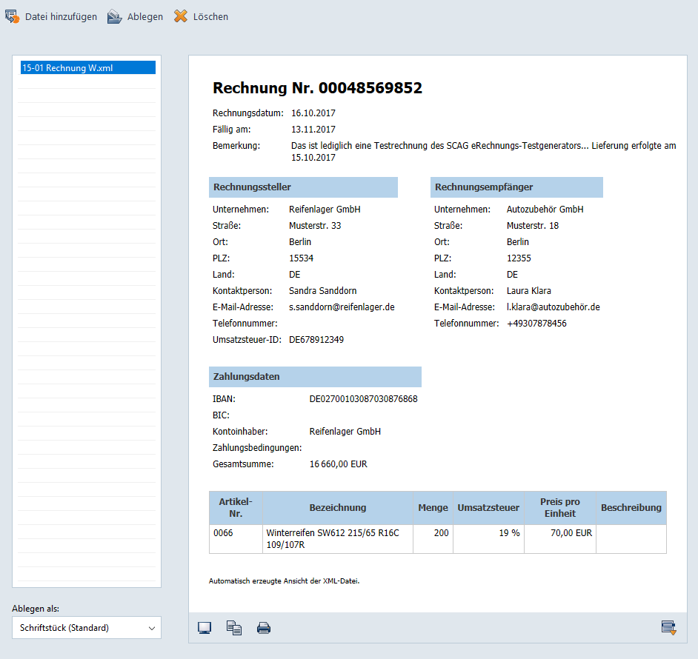Click the Rechnung Nr. 00048569852 heading
698x659 pixels.
(317, 88)
